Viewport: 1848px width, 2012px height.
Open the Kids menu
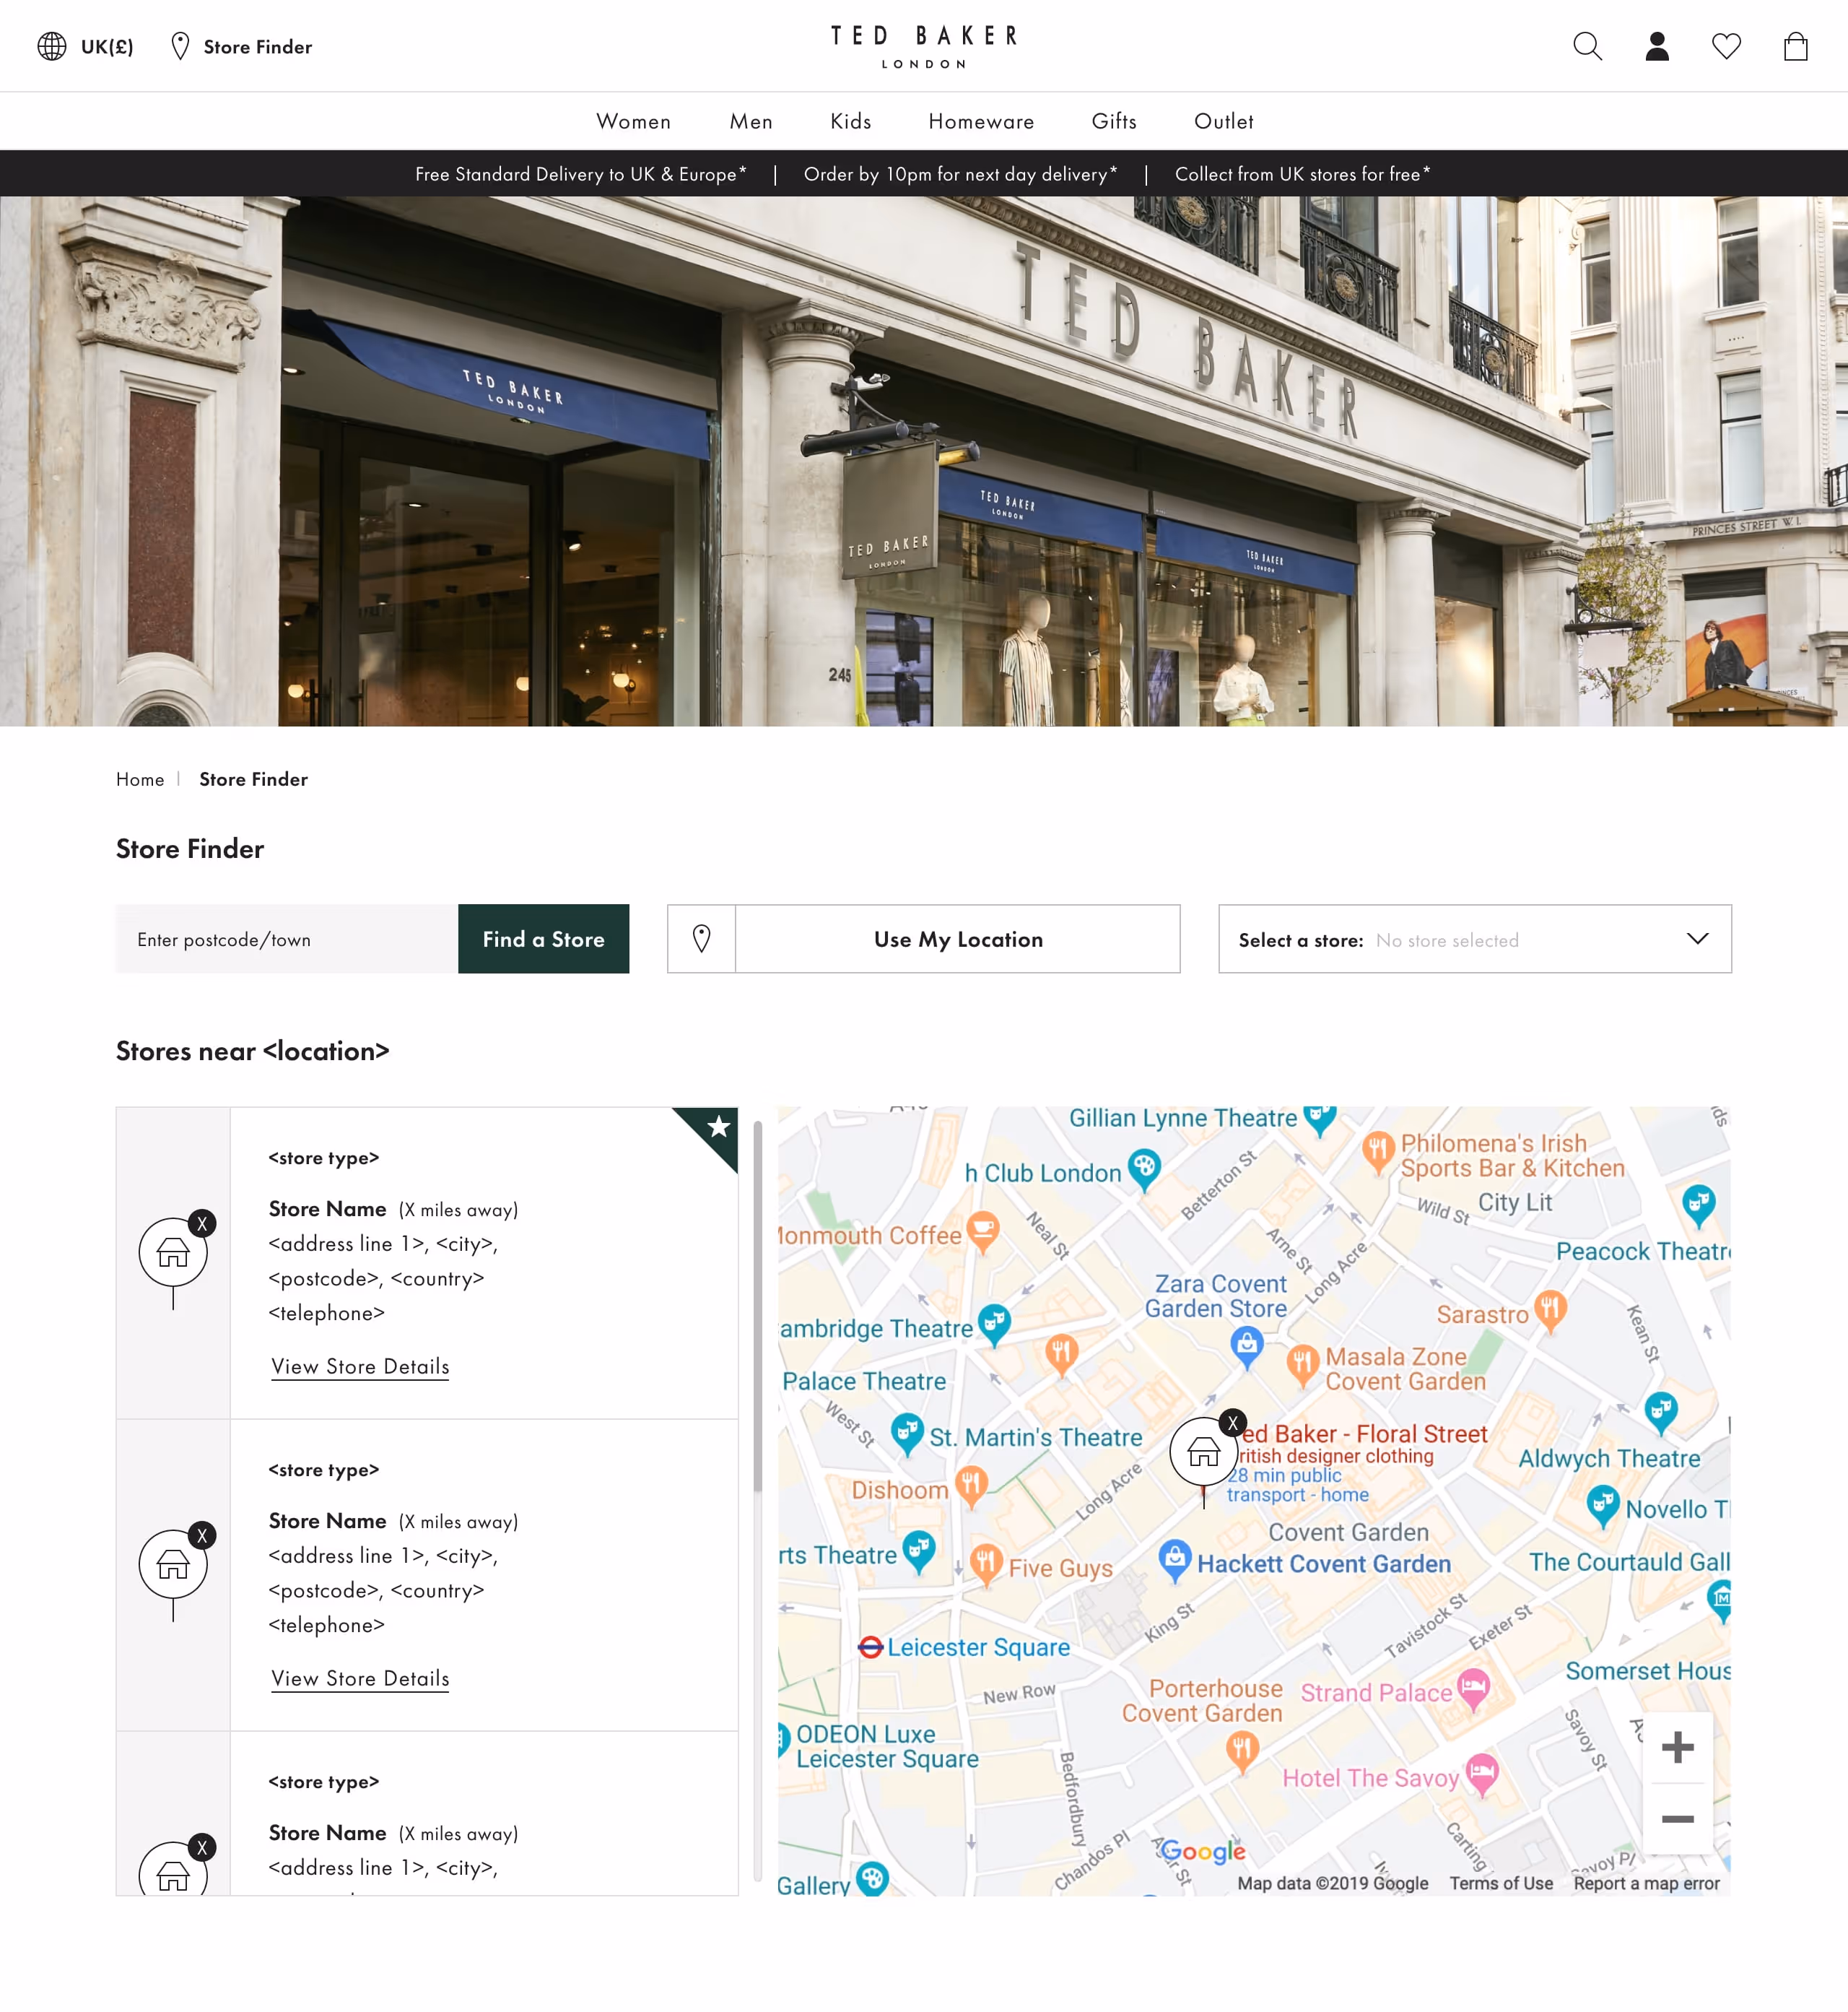[x=851, y=121]
